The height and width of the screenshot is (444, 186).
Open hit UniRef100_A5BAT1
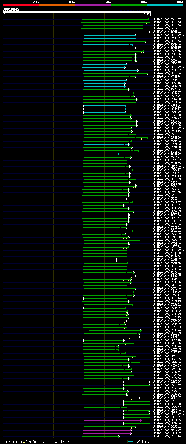[167, 38]
